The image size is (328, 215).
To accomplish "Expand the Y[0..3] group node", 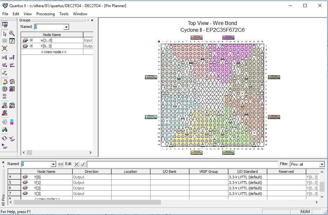I will coord(31,46).
